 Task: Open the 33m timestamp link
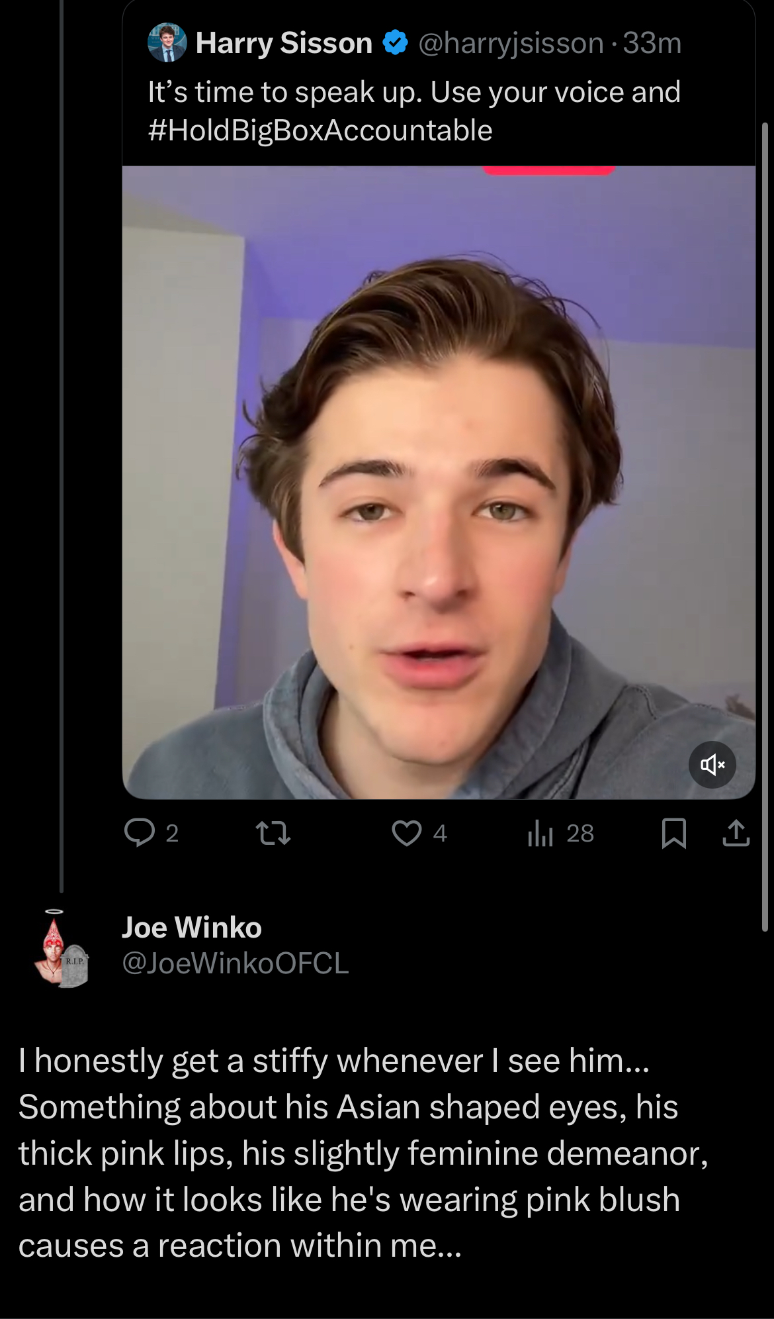(652, 43)
